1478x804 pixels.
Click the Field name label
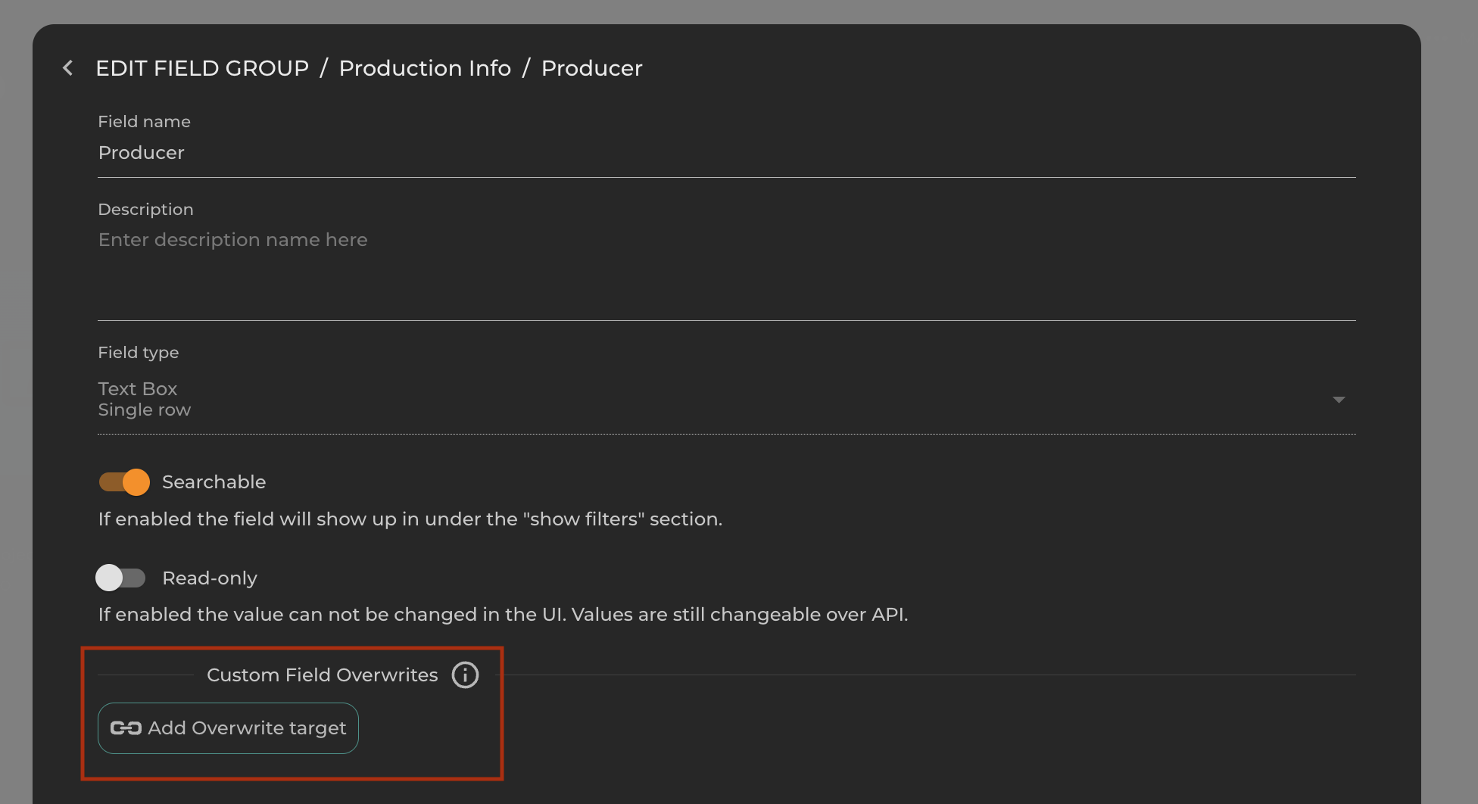pos(144,122)
